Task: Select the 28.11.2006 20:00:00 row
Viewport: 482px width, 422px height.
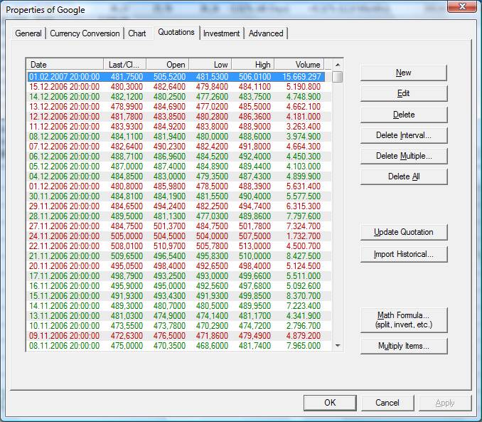Action: [179, 216]
